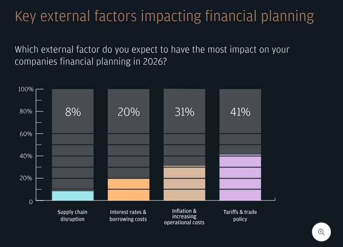Click the 8% value label
Viewport: 343px width, 247px height.
(x=73, y=112)
